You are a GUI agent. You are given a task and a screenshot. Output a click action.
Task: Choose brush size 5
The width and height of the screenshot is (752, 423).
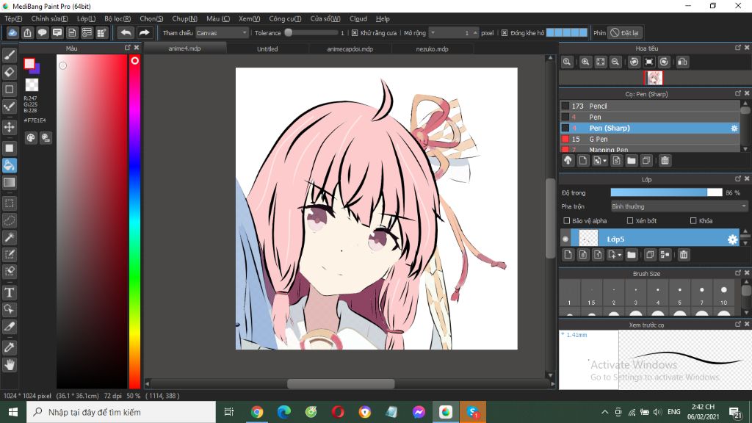click(x=679, y=293)
